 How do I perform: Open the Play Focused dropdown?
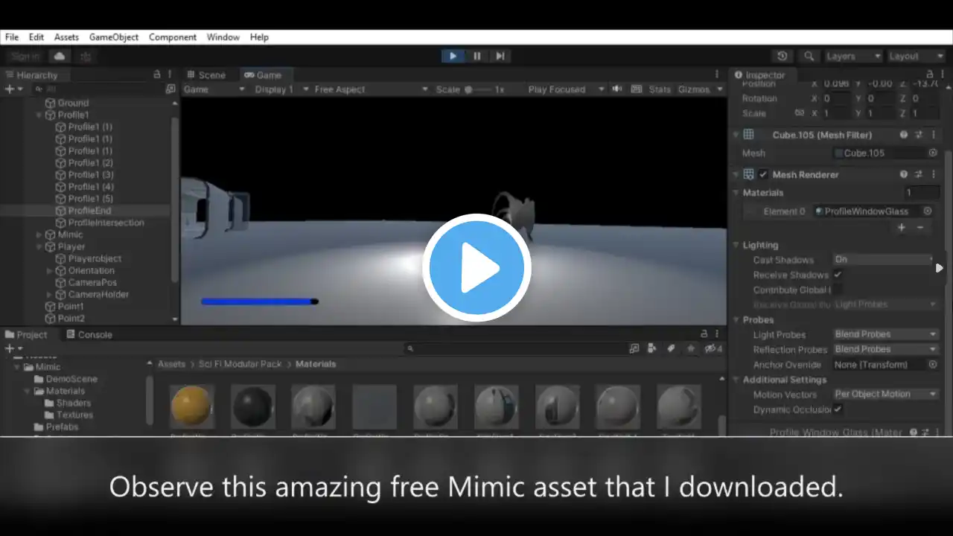point(567,89)
